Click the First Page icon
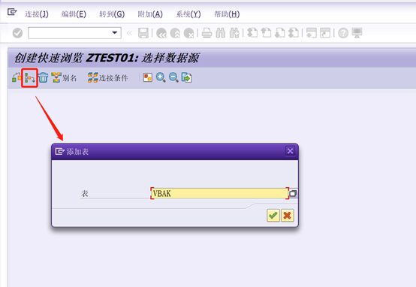Screen dimensions: 416x287 (x=252, y=33)
